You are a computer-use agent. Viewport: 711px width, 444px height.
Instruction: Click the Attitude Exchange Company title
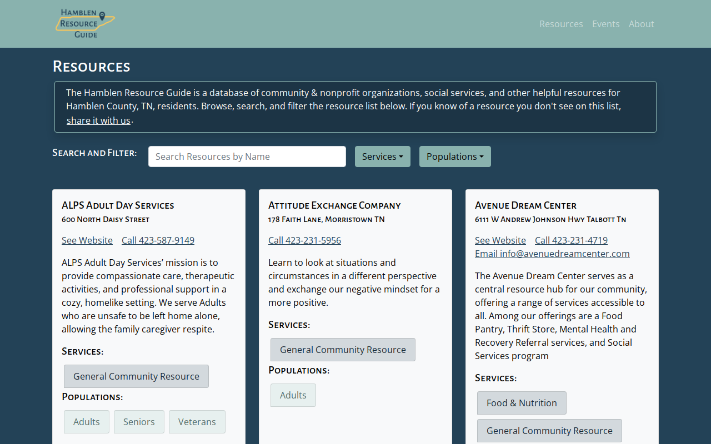coord(334,205)
